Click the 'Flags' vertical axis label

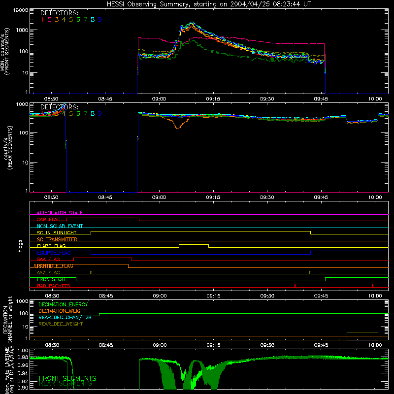20,246
